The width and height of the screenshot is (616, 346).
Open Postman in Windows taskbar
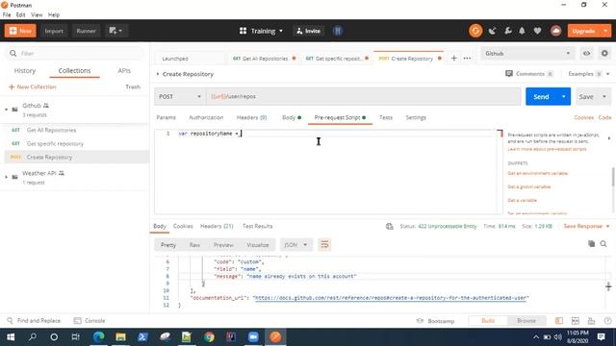[275, 337]
